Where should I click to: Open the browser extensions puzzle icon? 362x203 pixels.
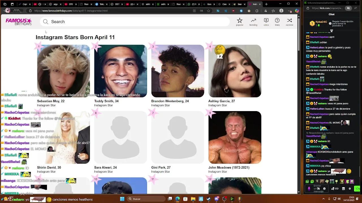pyautogui.click(x=257, y=11)
